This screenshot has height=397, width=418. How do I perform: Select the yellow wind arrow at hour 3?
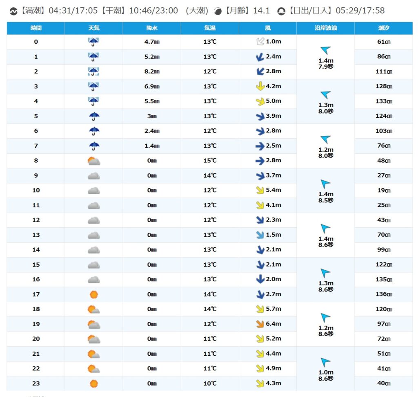click(260, 86)
